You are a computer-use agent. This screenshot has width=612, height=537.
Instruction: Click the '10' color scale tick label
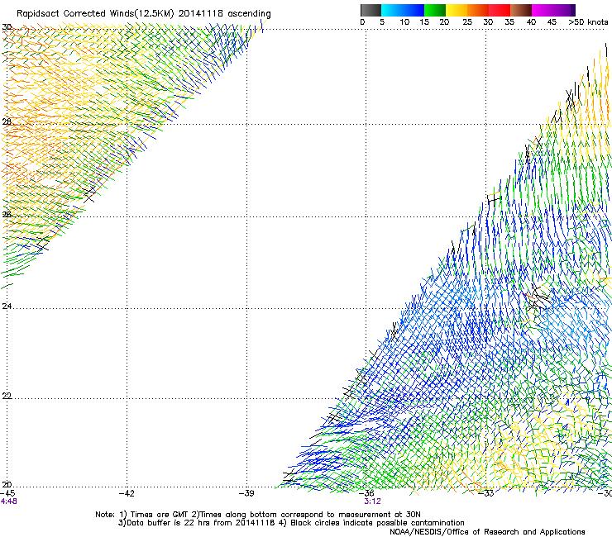click(x=404, y=22)
